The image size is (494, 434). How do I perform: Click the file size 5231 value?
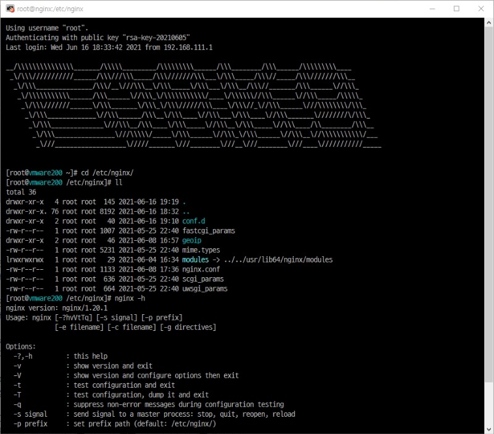(107, 250)
